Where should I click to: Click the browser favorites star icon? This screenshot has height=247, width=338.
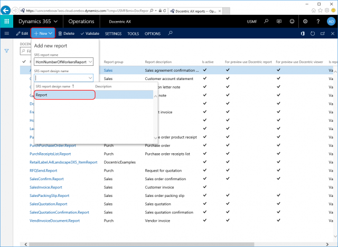[321, 11]
